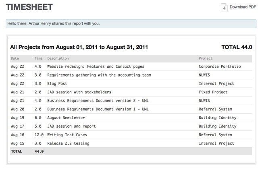
Task: Click Internal Project in the Release 2.2 testing row
Action: pyautogui.click(x=216, y=143)
